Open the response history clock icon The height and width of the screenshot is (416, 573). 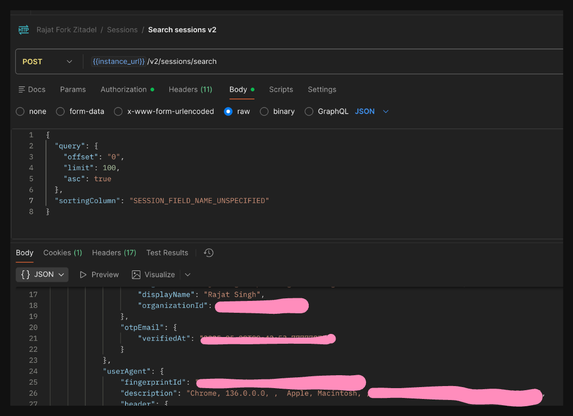209,253
